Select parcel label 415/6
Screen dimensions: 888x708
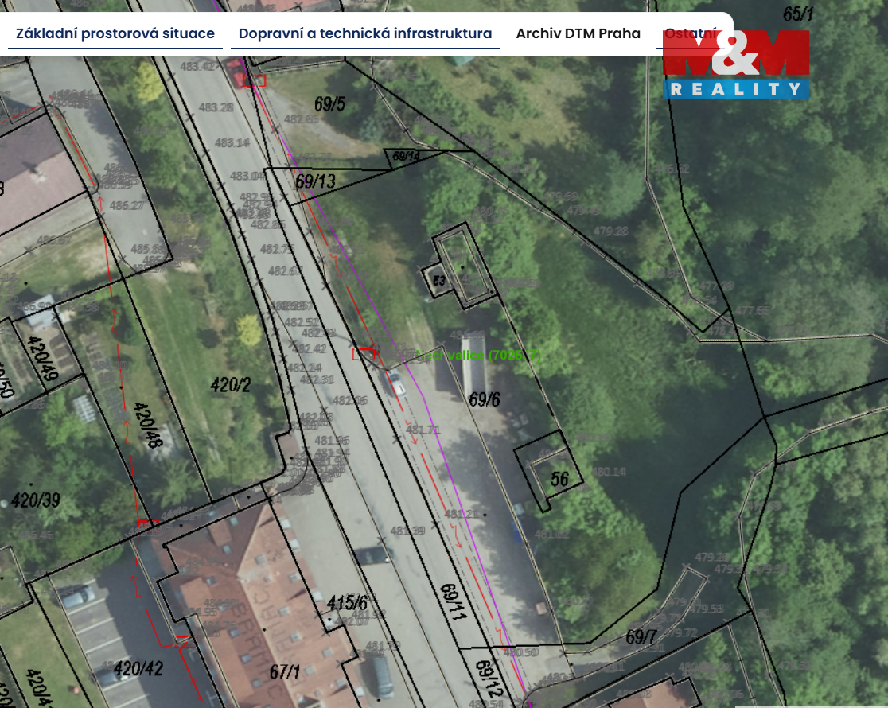point(347,603)
